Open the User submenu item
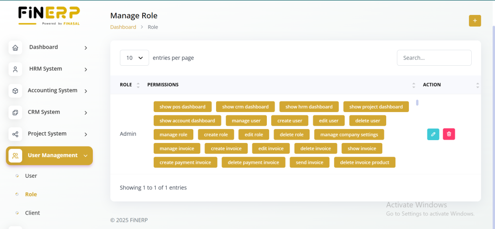The width and height of the screenshot is (495, 229). point(31,176)
